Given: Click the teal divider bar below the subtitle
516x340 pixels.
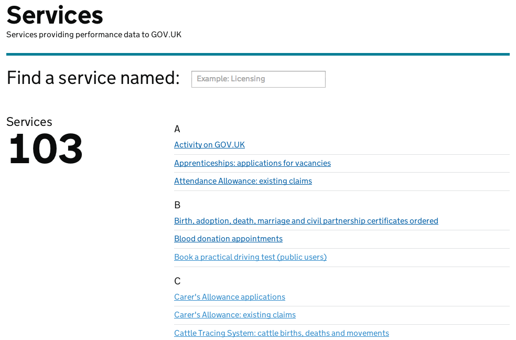Looking at the screenshot, I should (258, 55).
